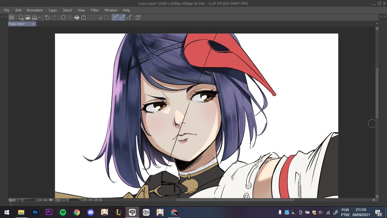Create a new canvas with New icon
The width and height of the screenshot is (387, 218).
pos(21,17)
